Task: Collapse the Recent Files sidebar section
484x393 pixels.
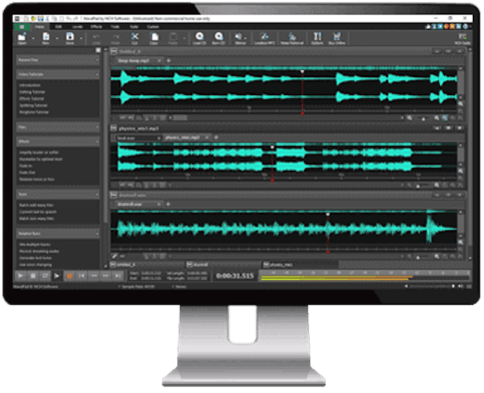Action: [x=97, y=60]
